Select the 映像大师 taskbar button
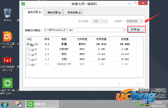 (42, 104)
